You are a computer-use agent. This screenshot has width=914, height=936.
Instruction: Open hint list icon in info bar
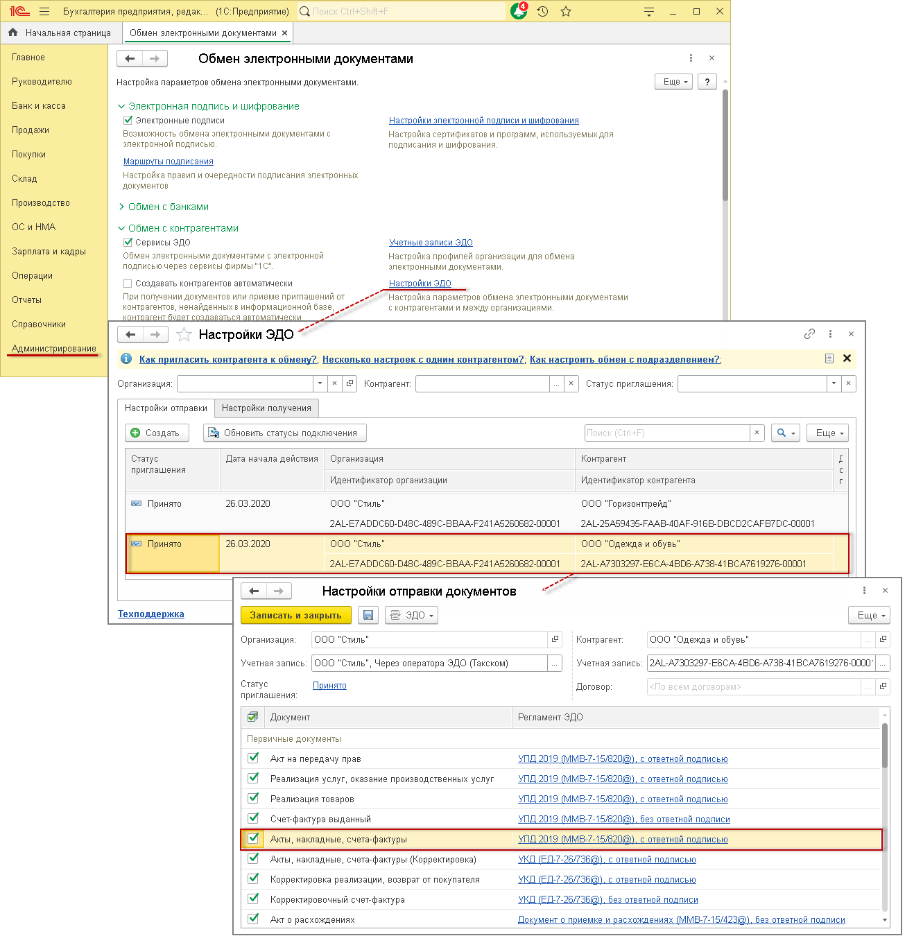[829, 358]
